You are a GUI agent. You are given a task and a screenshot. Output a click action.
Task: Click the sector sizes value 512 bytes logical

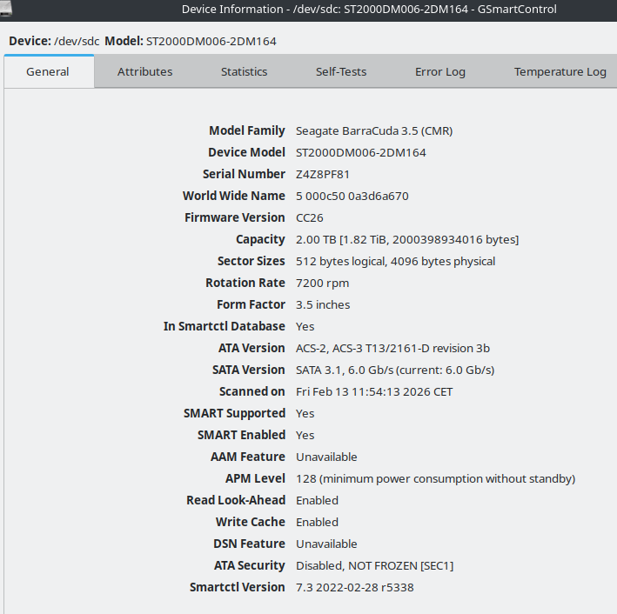(395, 261)
